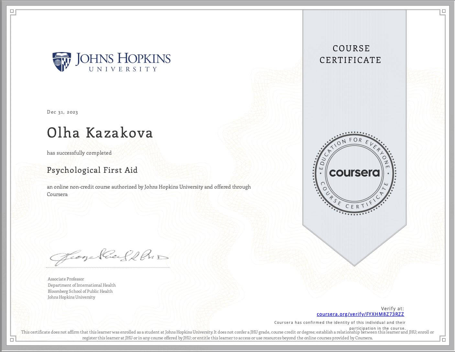Click the "Education for Everyone" seal ring text

point(354,141)
